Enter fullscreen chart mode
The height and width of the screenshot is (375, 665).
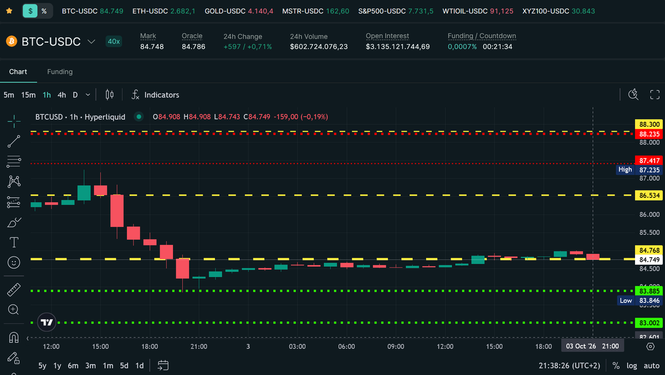click(x=654, y=95)
